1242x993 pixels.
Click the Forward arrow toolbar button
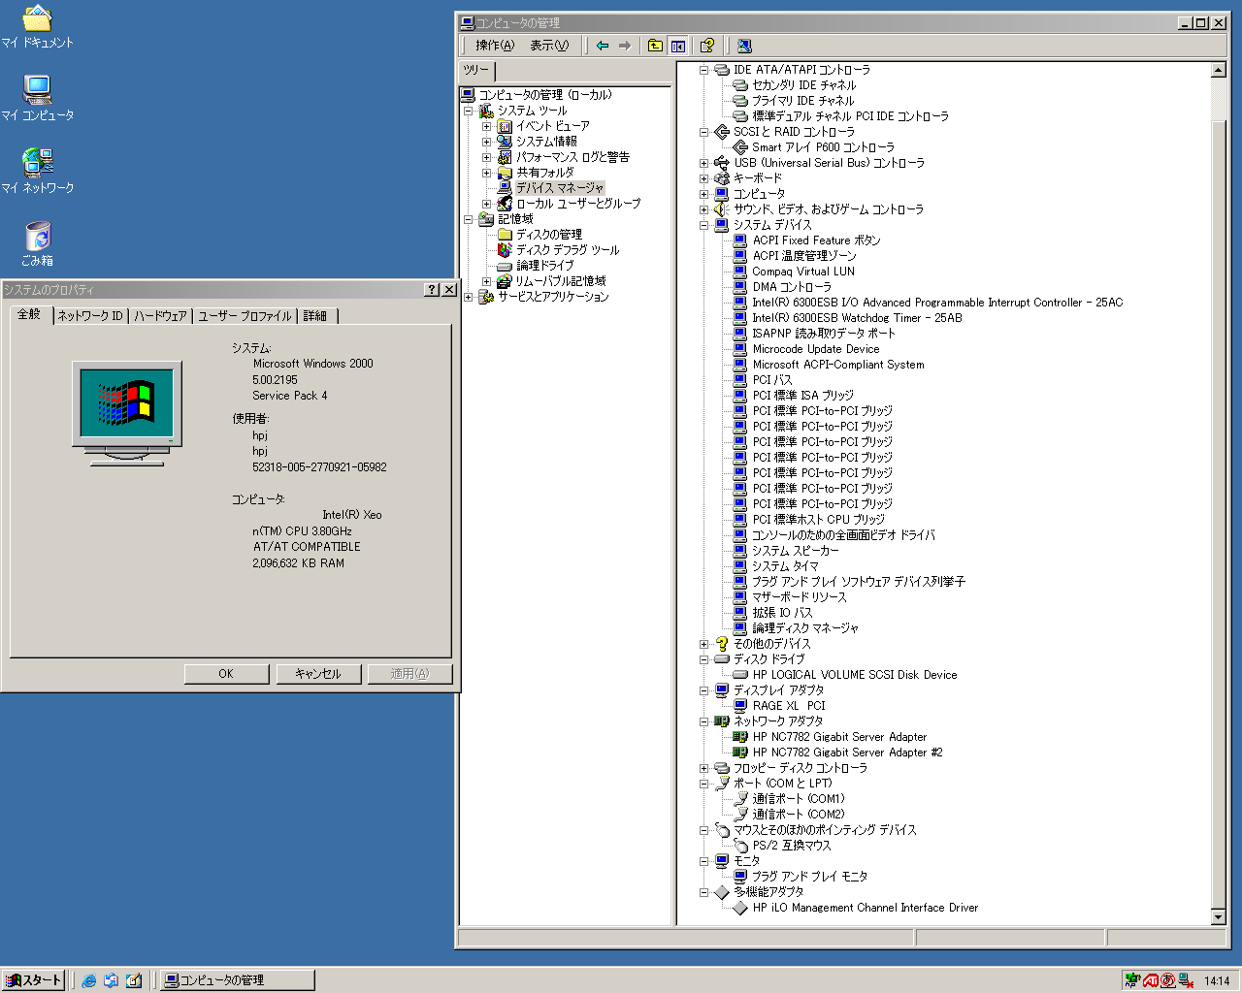[x=624, y=46]
